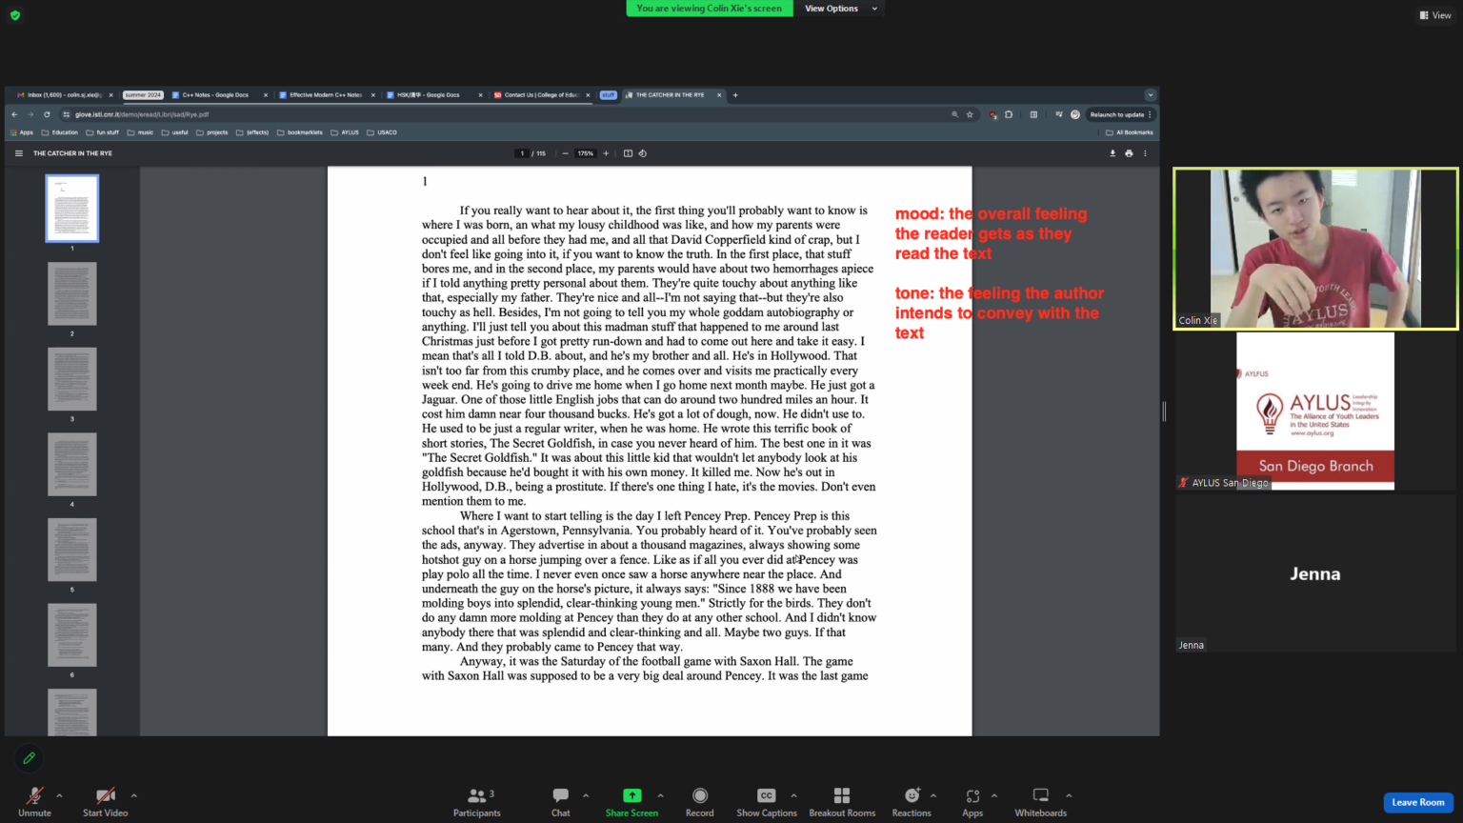The image size is (1463, 823).
Task: Expand reactions options arrow
Action: click(933, 795)
